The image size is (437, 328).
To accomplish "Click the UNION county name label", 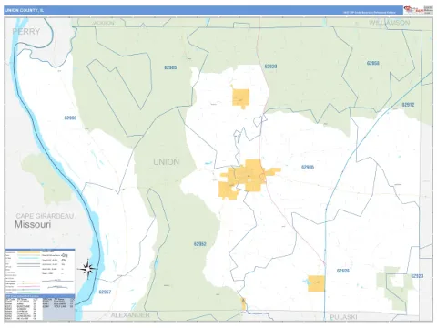I will click(166, 162).
